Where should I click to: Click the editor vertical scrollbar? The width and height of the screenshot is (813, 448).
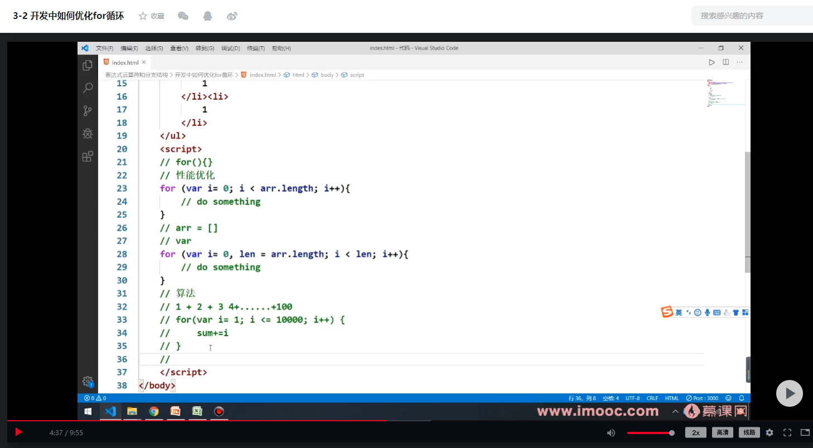pyautogui.click(x=747, y=212)
